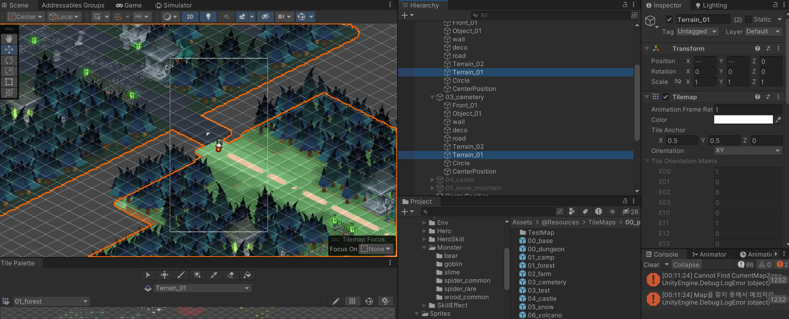This screenshot has height=319, width=789.
Task: Open the Focus On None dropdown
Action: [x=376, y=249]
